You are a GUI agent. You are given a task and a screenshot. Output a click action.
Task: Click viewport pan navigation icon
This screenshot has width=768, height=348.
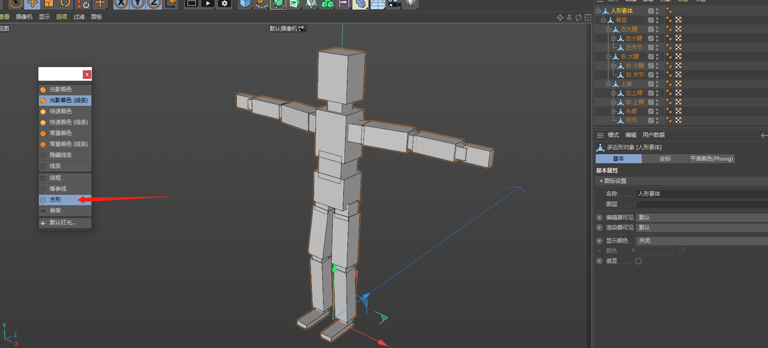point(560,17)
